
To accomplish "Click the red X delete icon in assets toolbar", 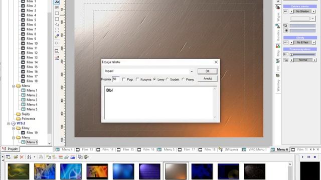I will point(22,157).
